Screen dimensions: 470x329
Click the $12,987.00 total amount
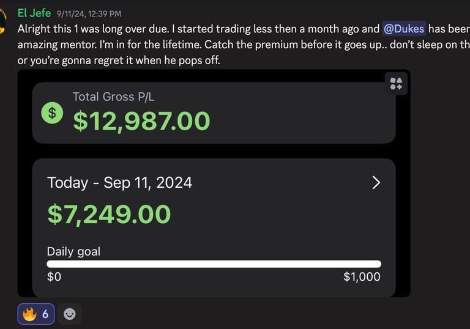[x=141, y=121]
